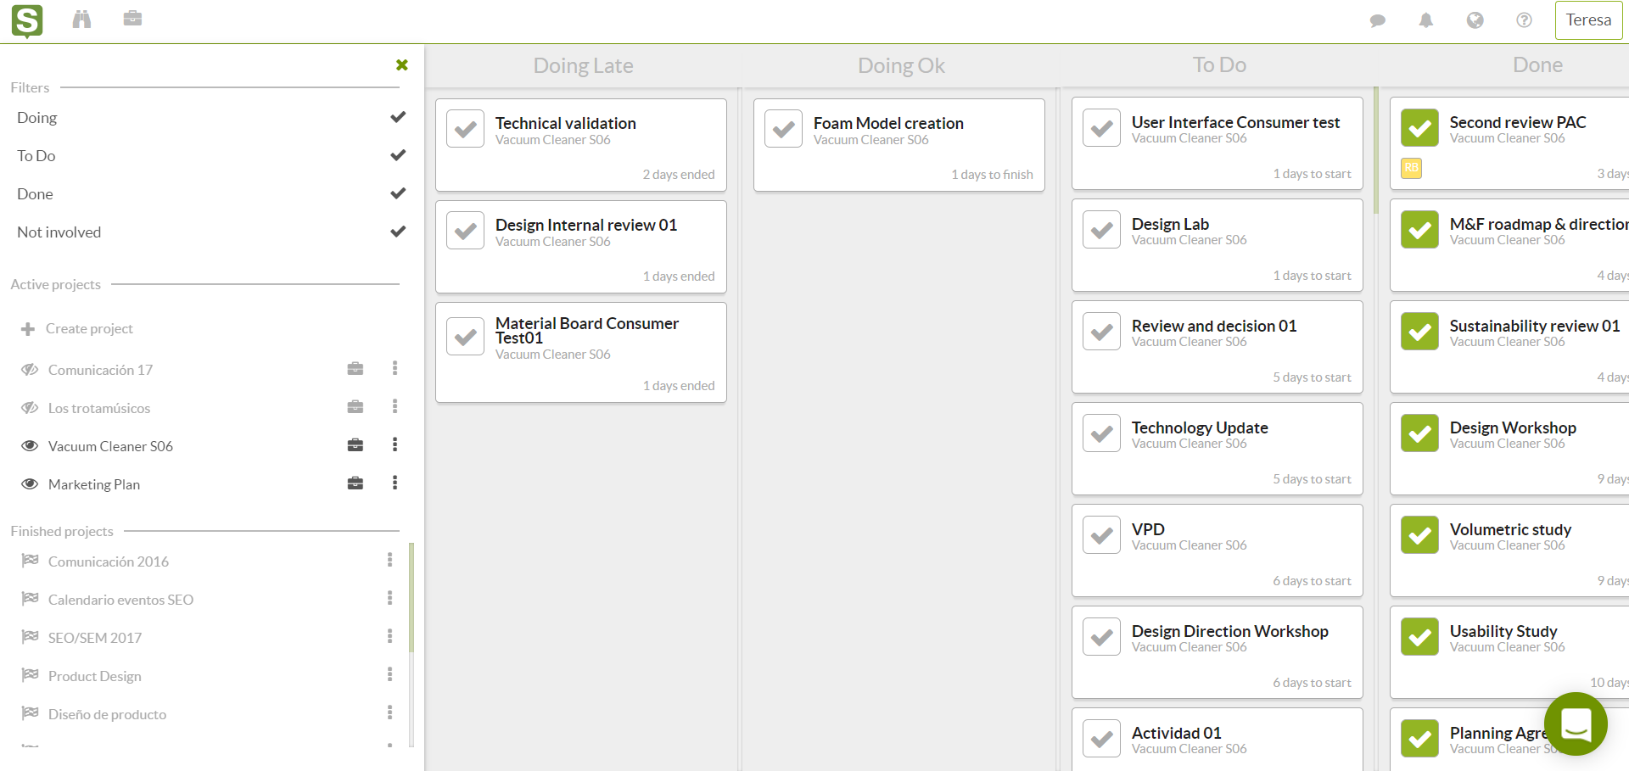Open options menu for SEO/SEM 2017
The image size is (1629, 771).
tap(390, 636)
